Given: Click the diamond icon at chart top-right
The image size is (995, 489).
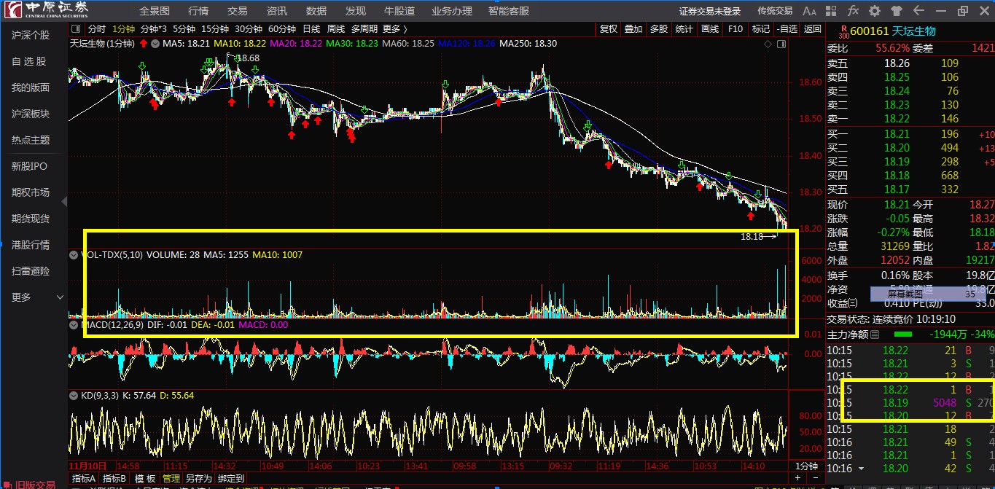Looking at the screenshot, I should point(768,44).
